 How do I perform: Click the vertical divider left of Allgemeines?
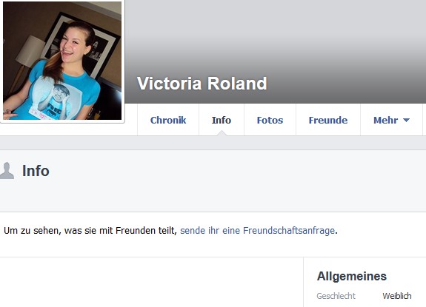click(x=303, y=282)
